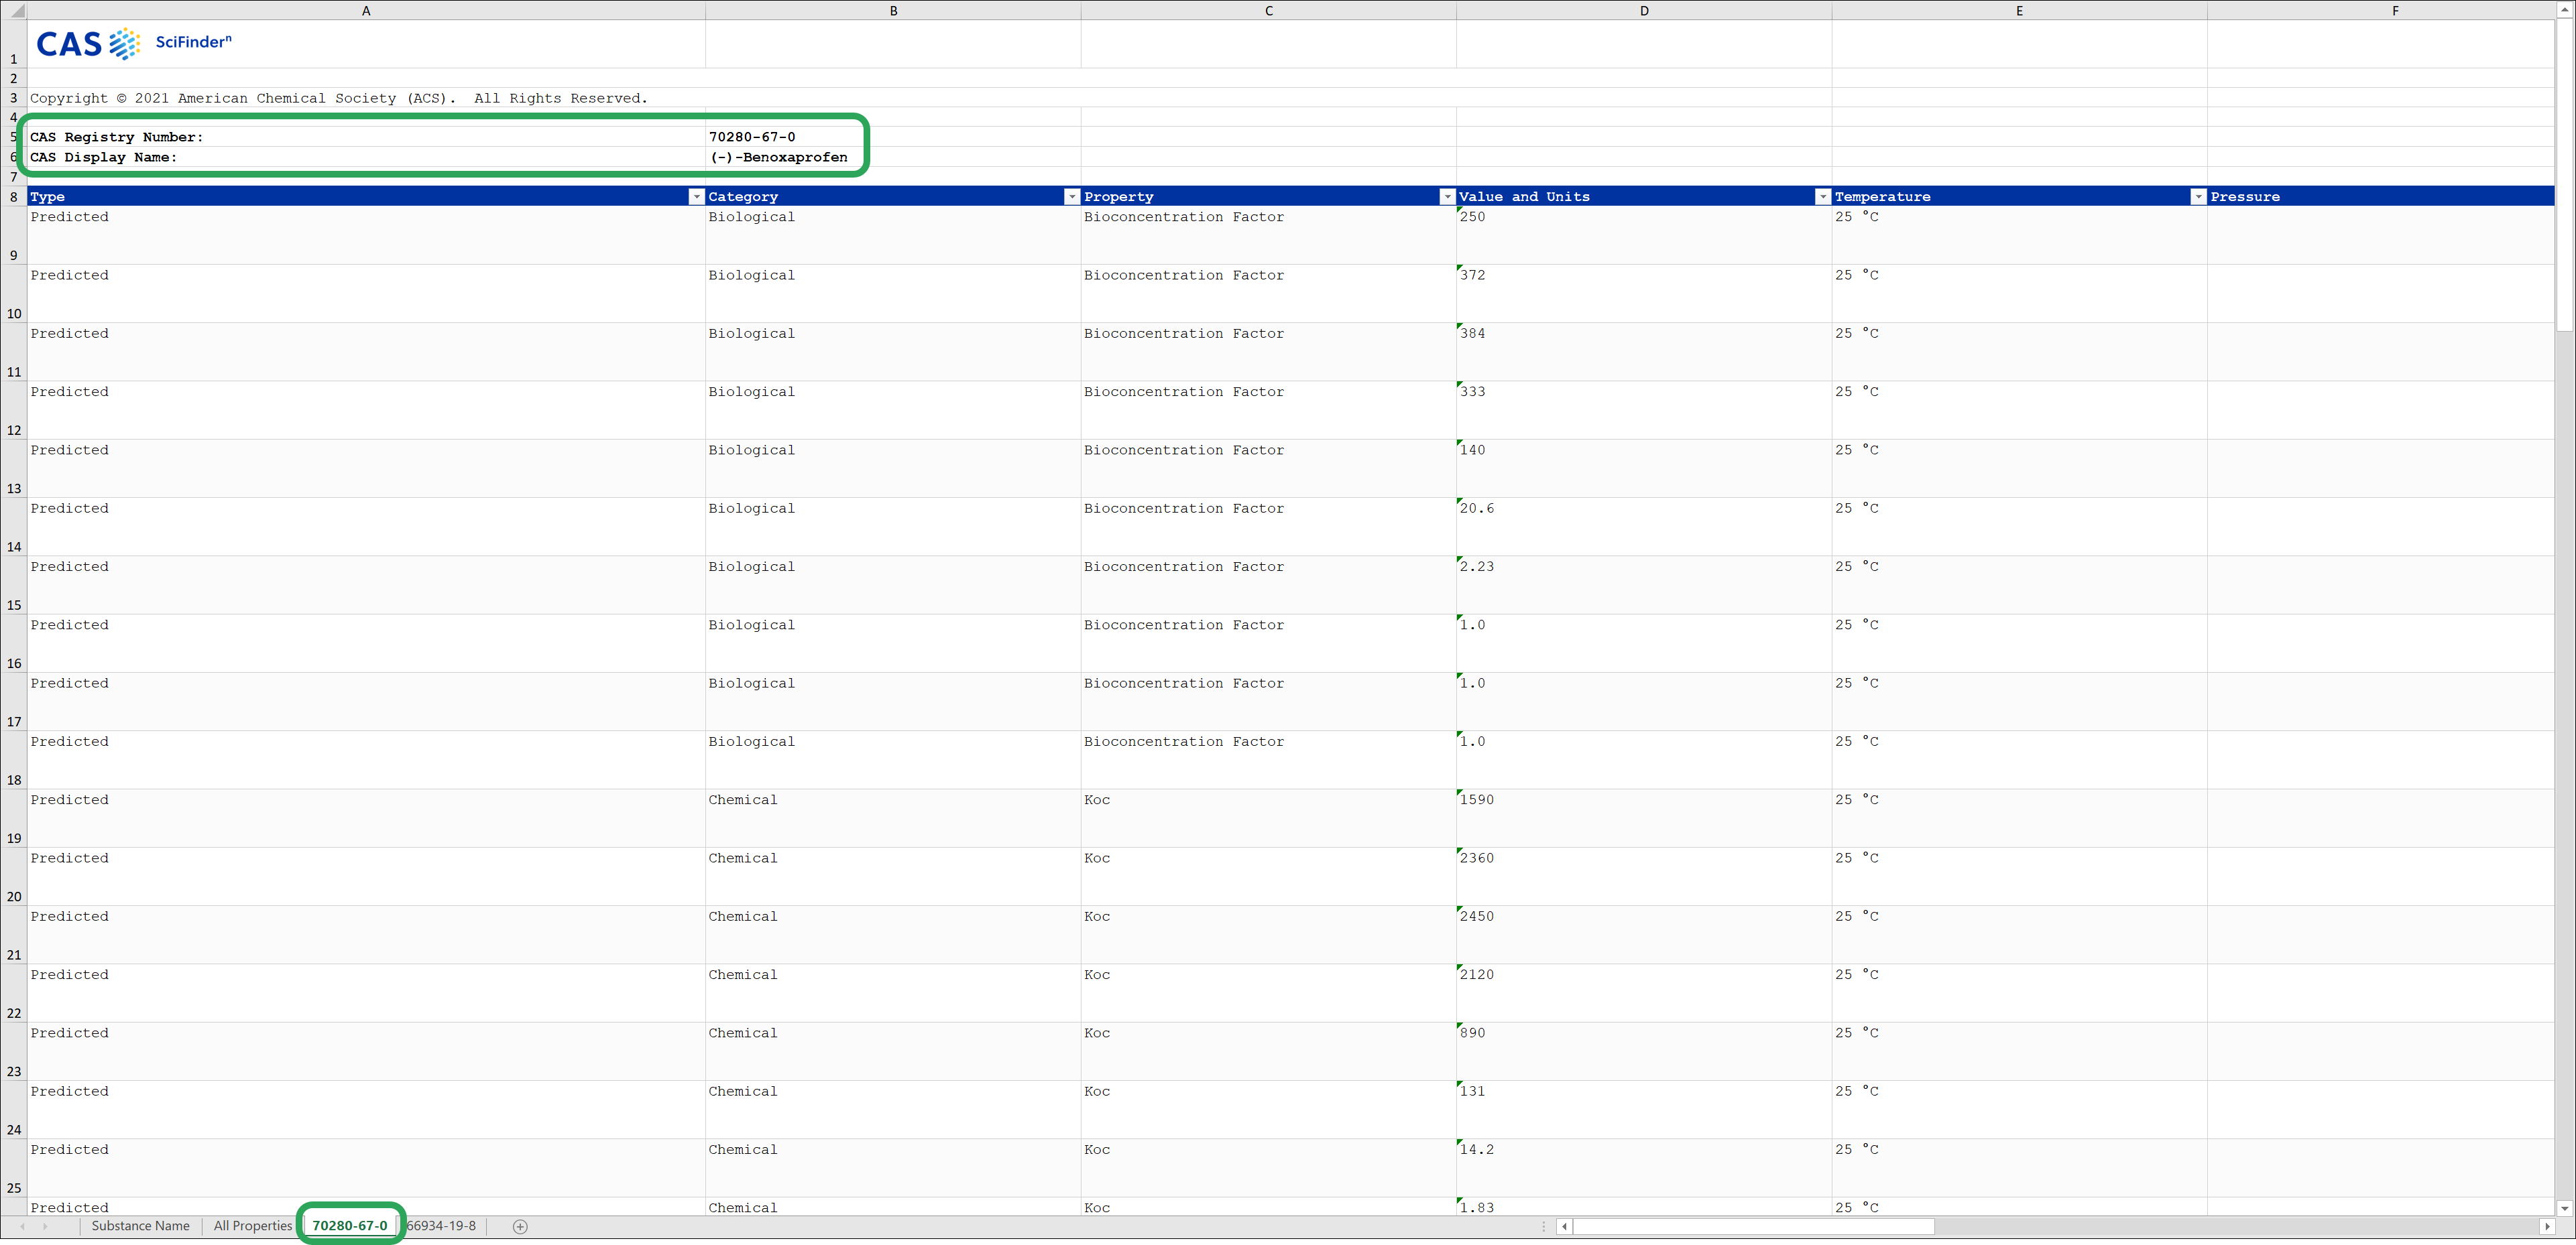Switch to the 66934-19-8 sheet tab

coord(441,1226)
